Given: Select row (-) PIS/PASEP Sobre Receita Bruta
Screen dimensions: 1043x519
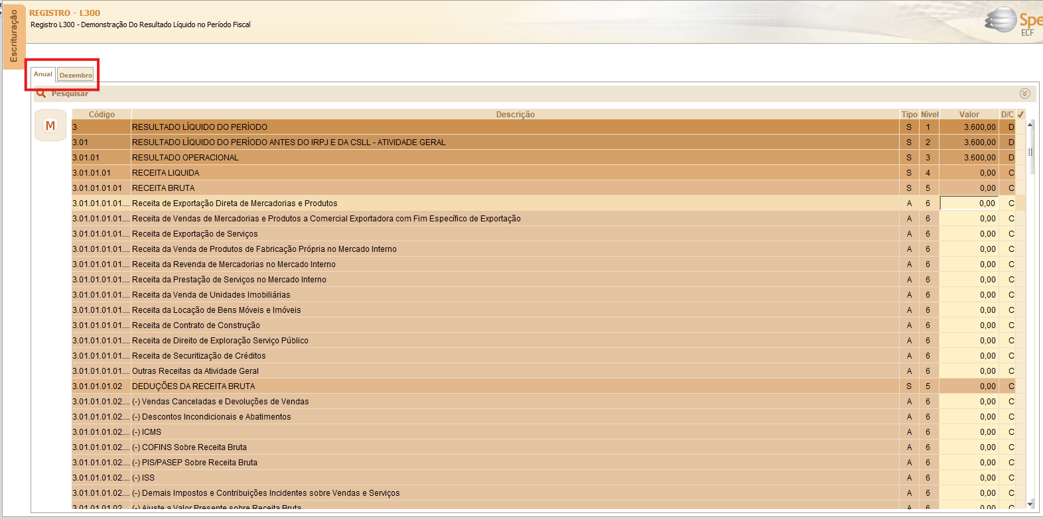Looking at the screenshot, I should click(x=548, y=462).
